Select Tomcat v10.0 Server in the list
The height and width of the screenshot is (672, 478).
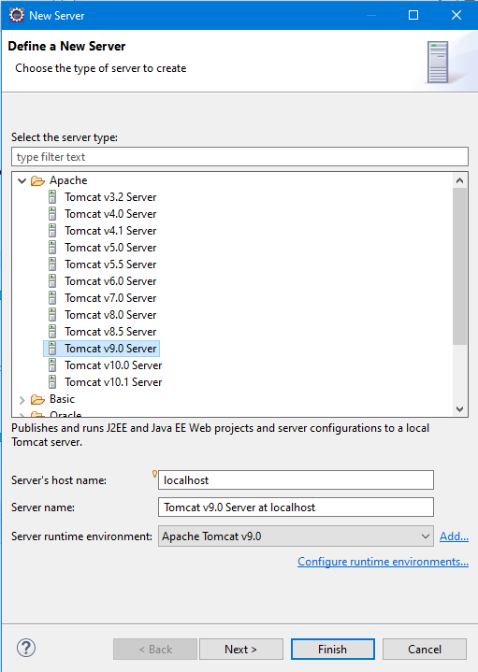[x=113, y=365]
